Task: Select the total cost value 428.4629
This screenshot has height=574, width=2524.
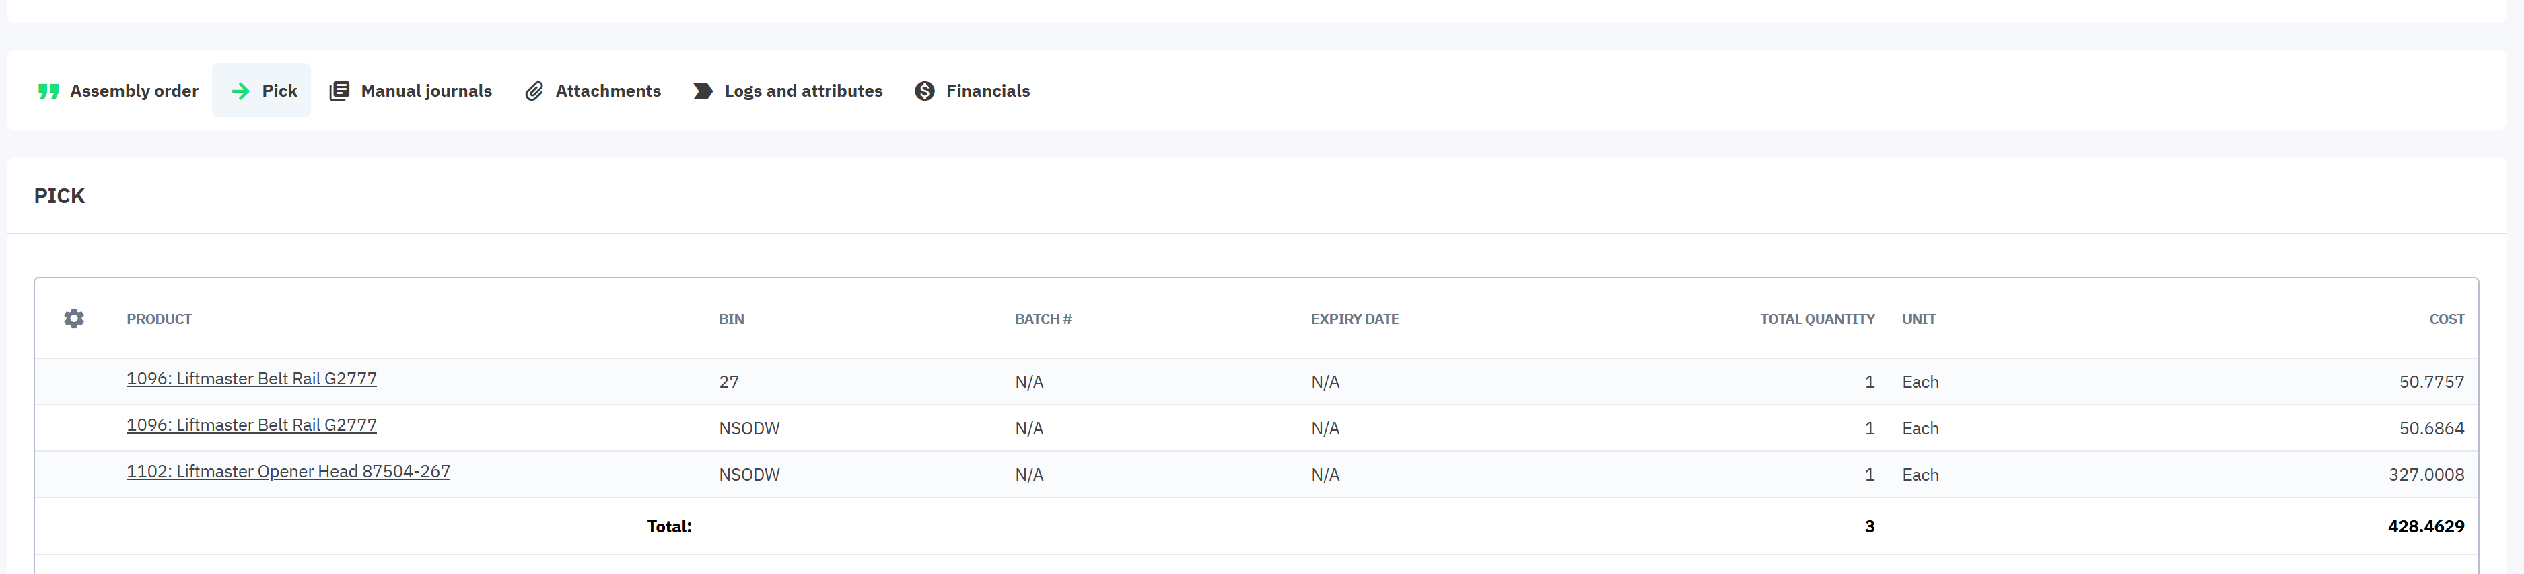Action: click(x=2425, y=526)
